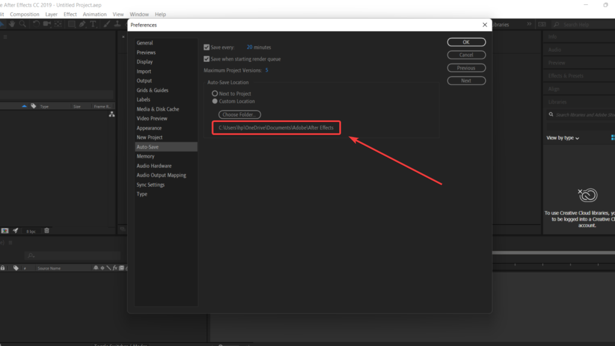Screen dimensions: 615x346
Task: Select the Zoom tool
Action: click(x=22, y=24)
